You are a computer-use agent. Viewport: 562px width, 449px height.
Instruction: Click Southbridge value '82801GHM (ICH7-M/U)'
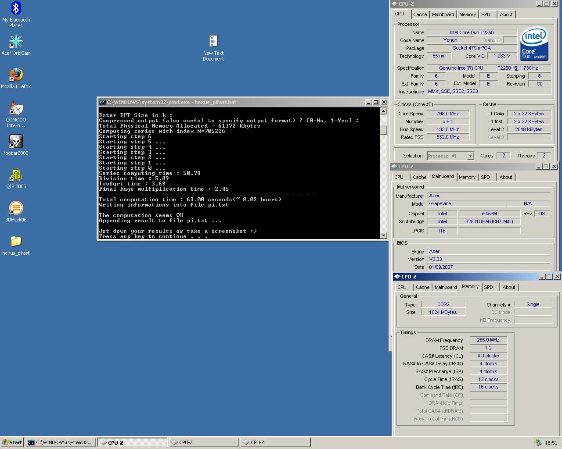click(x=489, y=221)
